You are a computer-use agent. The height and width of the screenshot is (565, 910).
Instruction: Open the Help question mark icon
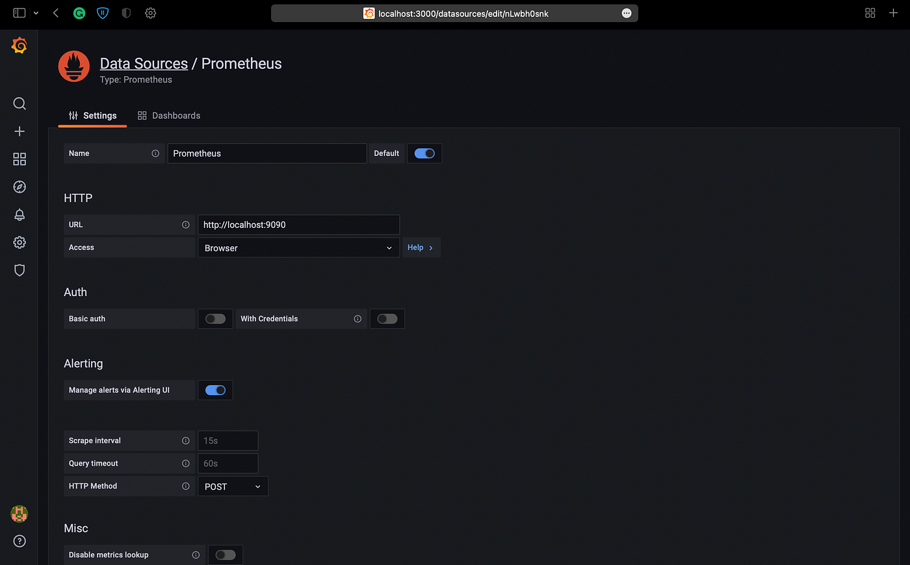pos(19,541)
